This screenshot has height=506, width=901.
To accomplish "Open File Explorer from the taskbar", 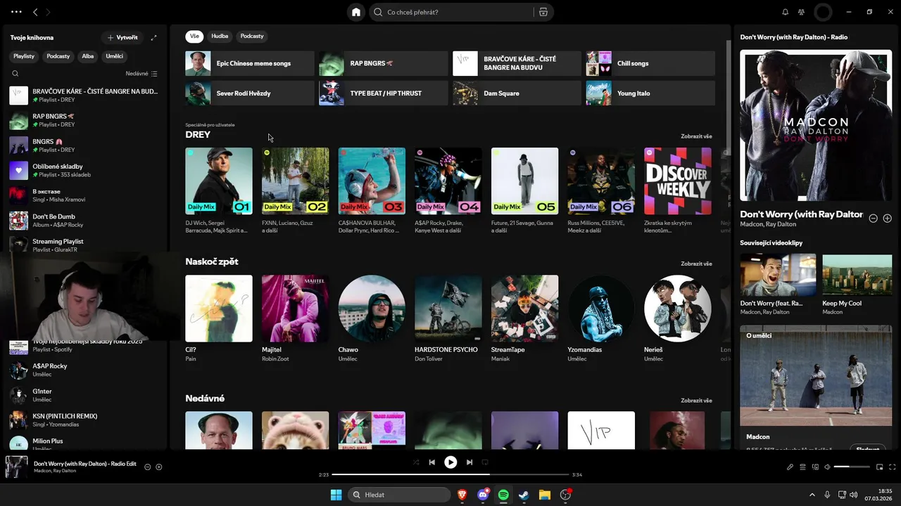I will [x=544, y=495].
